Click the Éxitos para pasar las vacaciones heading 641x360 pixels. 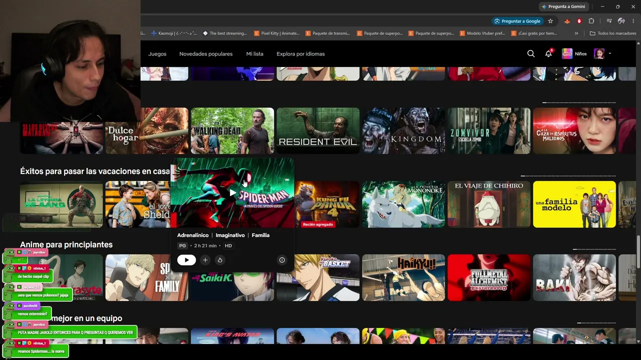pos(95,171)
